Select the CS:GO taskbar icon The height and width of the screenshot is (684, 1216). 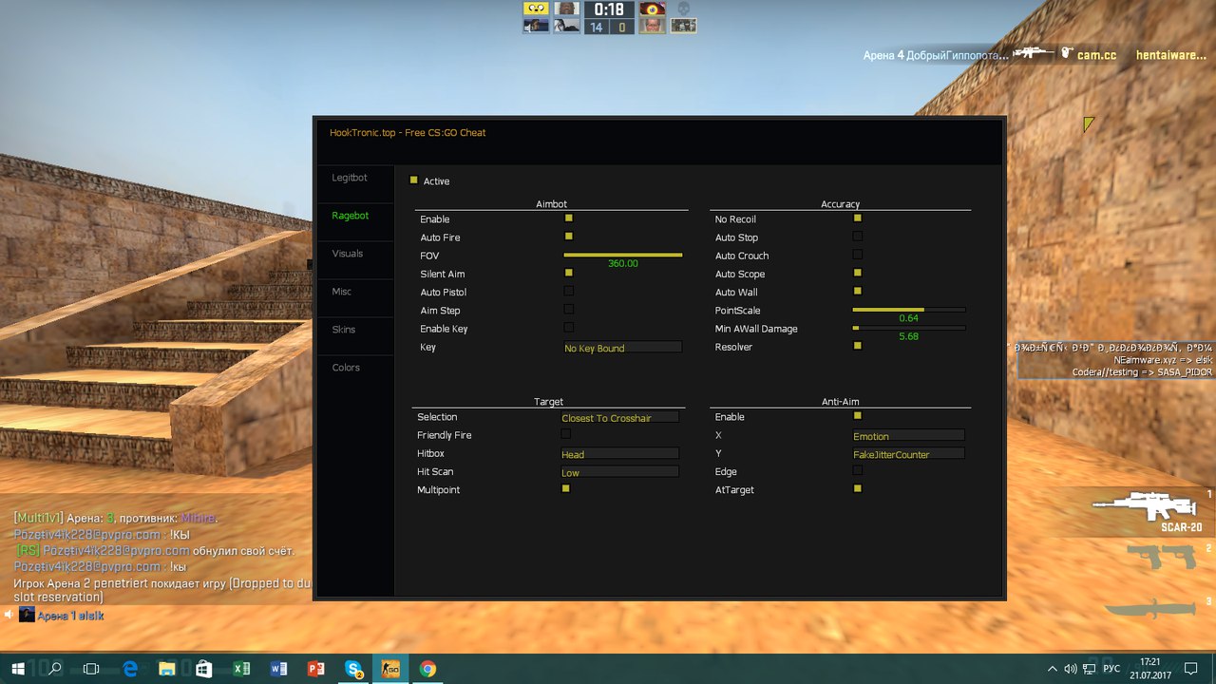pos(390,669)
